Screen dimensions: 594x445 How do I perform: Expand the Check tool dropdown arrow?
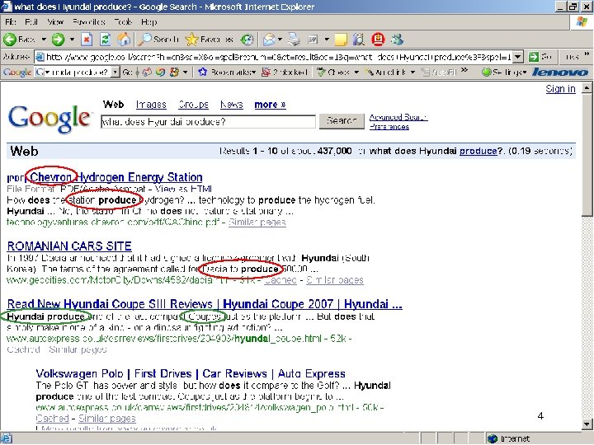(356, 72)
